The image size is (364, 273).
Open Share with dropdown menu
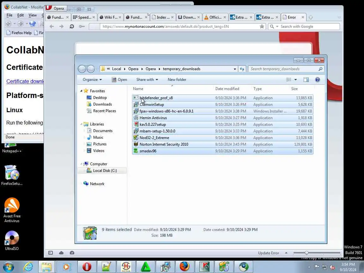tap(147, 80)
